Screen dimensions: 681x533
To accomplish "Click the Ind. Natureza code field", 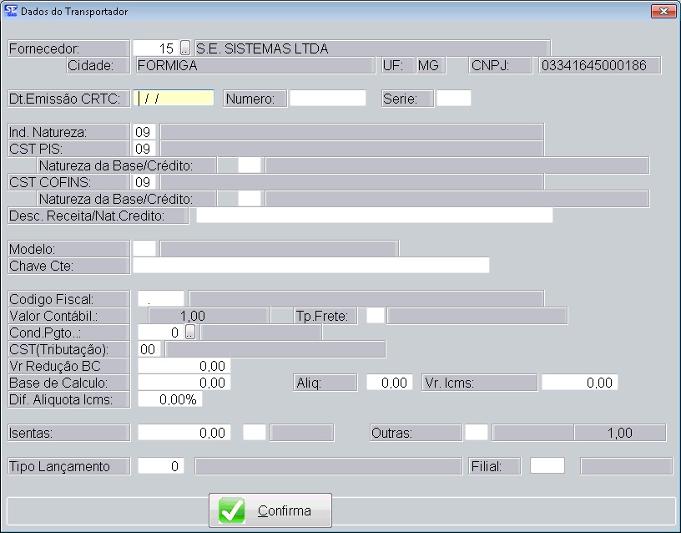I will (144, 132).
